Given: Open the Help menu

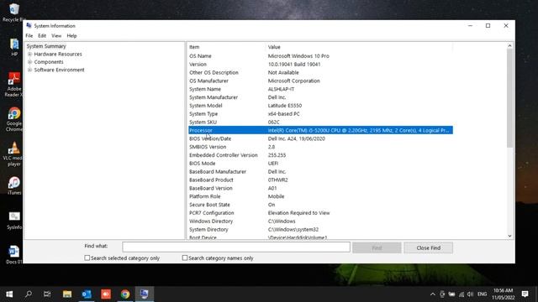Looking at the screenshot, I should click(71, 35).
